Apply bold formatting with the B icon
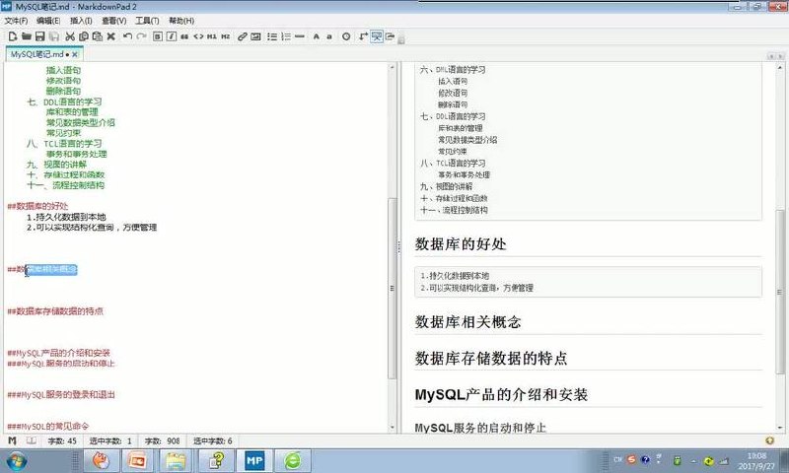789x473 pixels. [158, 36]
